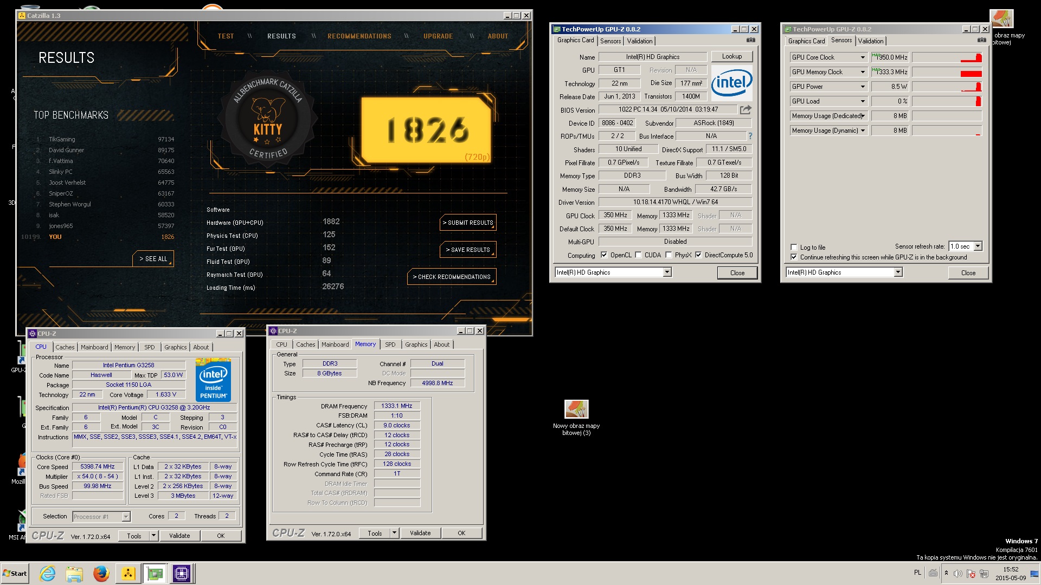This screenshot has height=585, width=1041.
Task: Enable the Log to file checkbox
Action: (794, 247)
